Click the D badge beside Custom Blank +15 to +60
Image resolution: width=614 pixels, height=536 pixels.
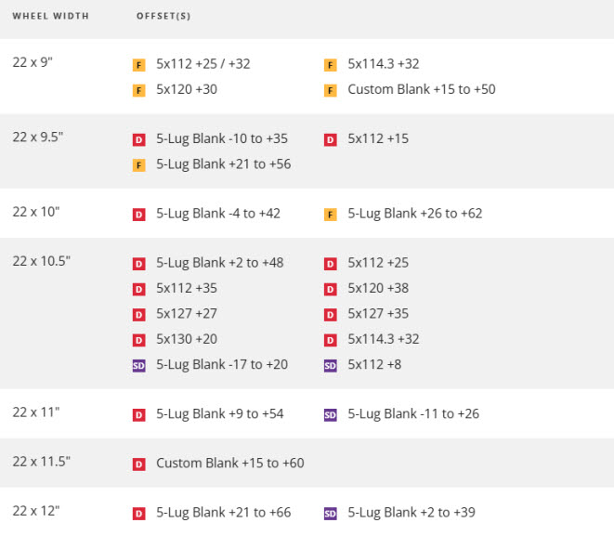[x=139, y=464]
